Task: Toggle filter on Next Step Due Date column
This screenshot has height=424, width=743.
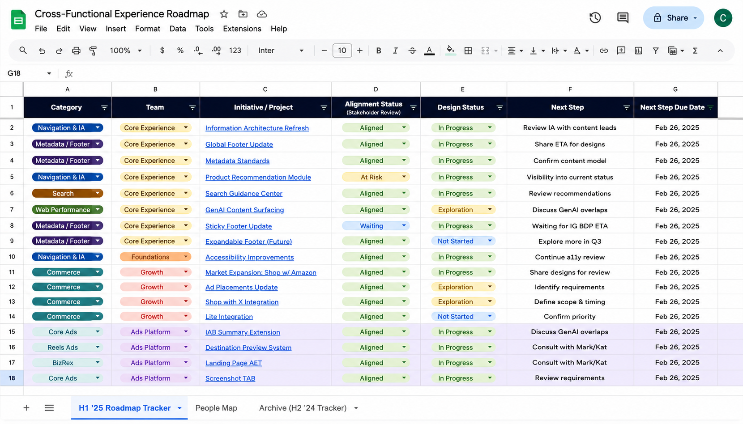Action: point(710,108)
